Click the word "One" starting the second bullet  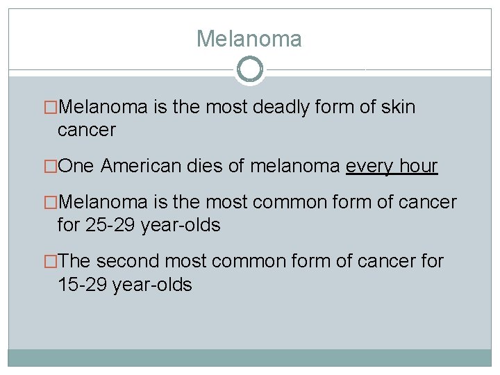click(x=78, y=167)
